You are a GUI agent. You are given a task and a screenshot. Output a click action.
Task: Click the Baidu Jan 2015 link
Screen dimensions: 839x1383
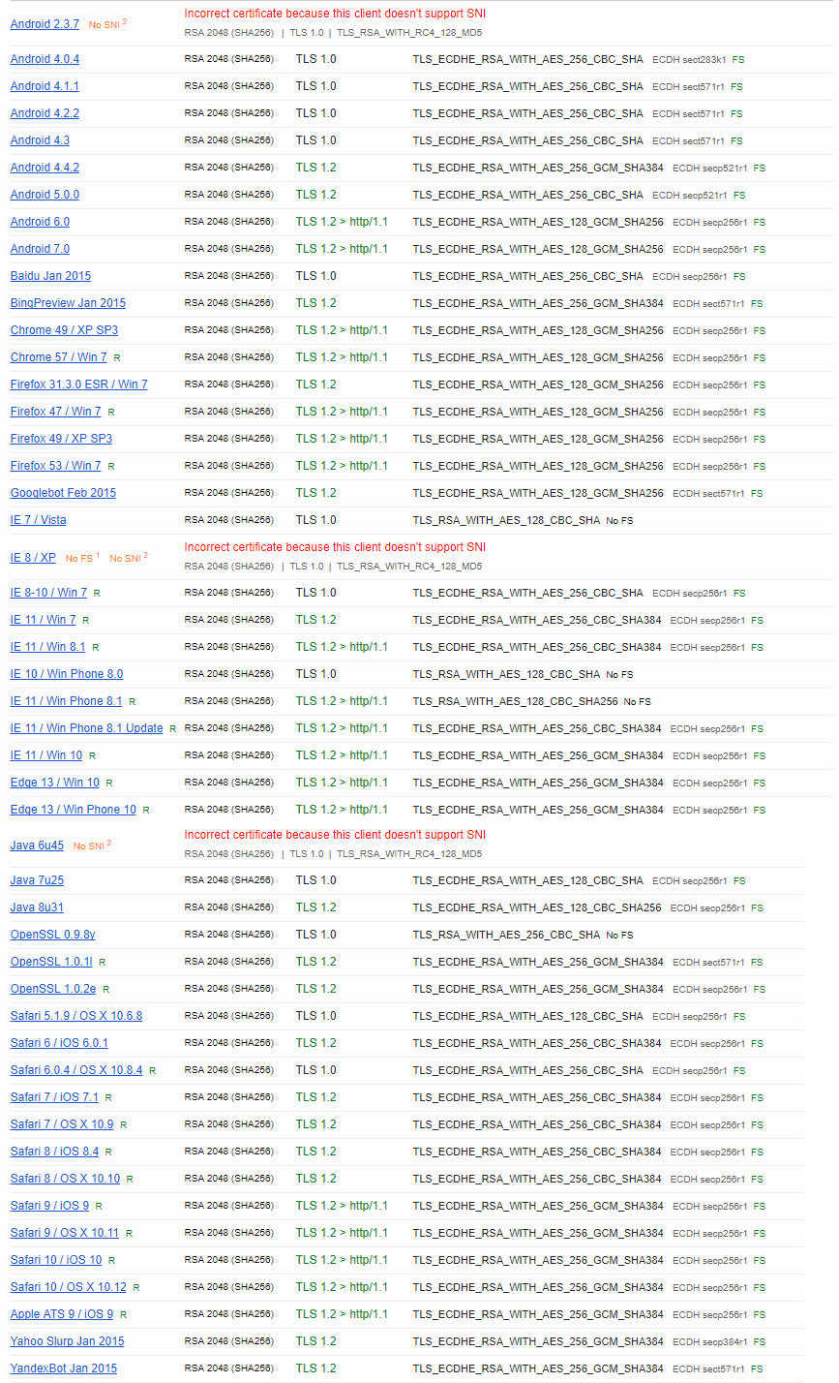click(x=50, y=276)
